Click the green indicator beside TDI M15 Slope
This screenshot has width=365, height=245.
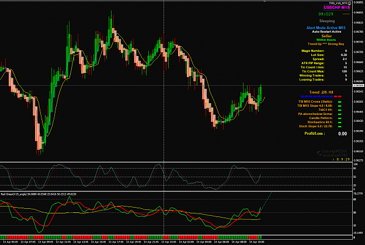[x=340, y=106]
